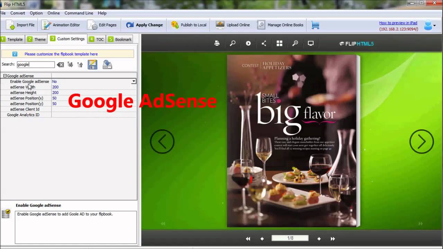The width and height of the screenshot is (443, 249).
Task: Open the Help menu
Action: (102, 13)
